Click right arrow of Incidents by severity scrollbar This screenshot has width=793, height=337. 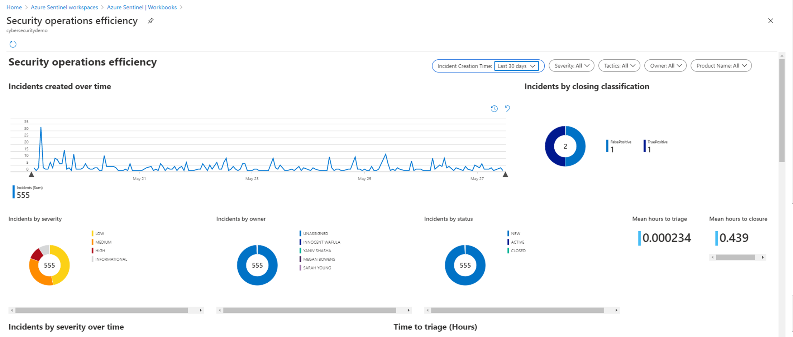click(x=200, y=310)
